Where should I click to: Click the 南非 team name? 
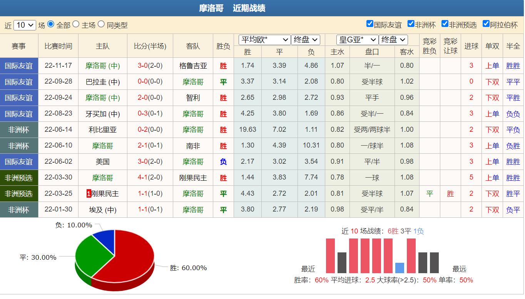(x=193, y=146)
